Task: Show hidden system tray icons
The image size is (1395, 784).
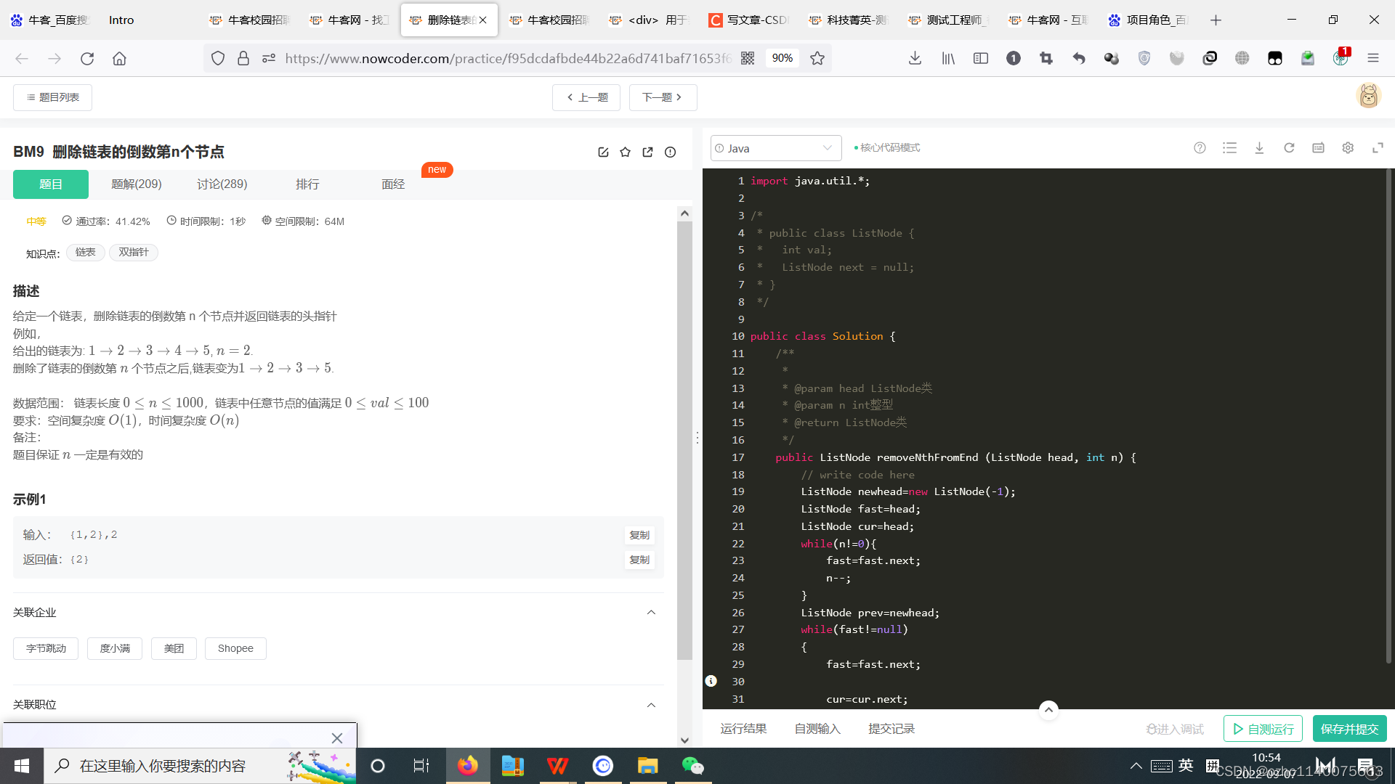Action: click(x=1136, y=766)
